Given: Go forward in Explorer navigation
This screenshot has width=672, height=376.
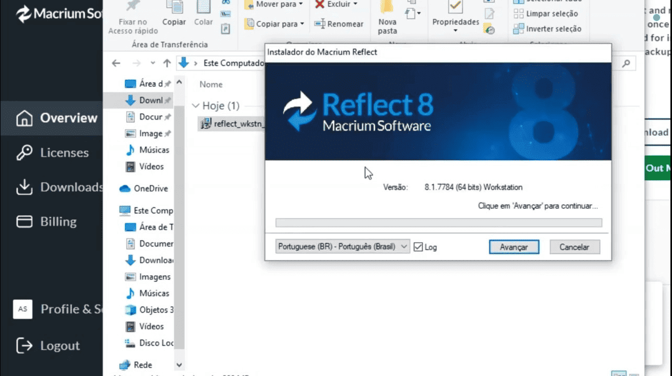Looking at the screenshot, I should click(136, 63).
